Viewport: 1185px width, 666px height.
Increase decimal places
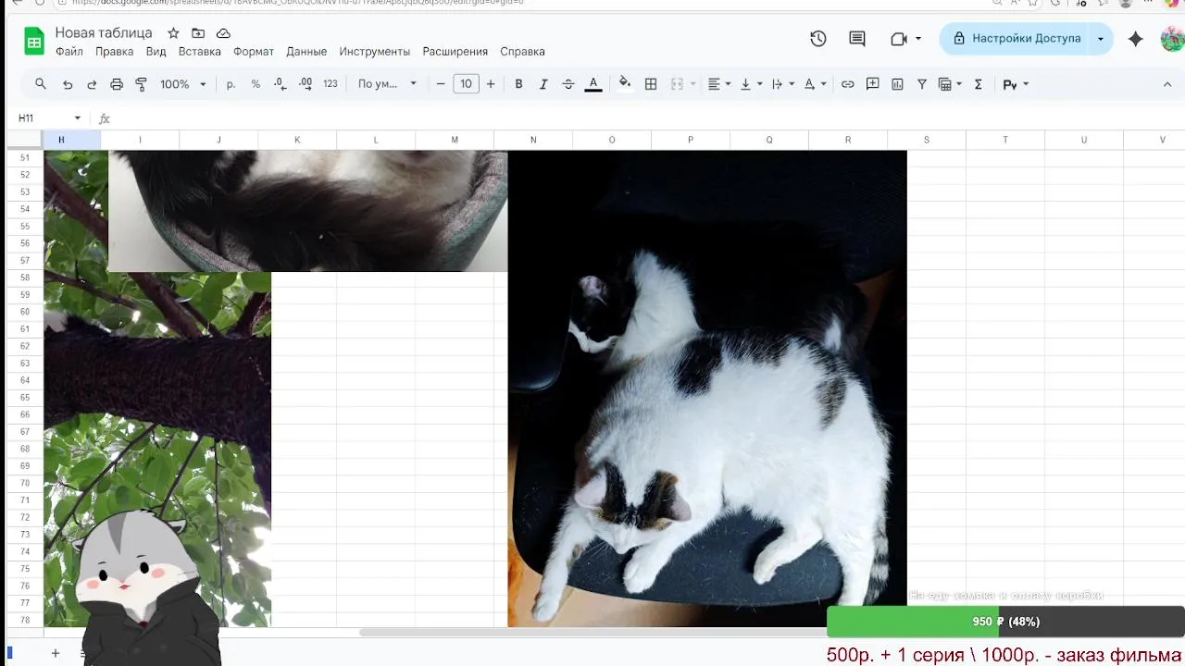306,84
